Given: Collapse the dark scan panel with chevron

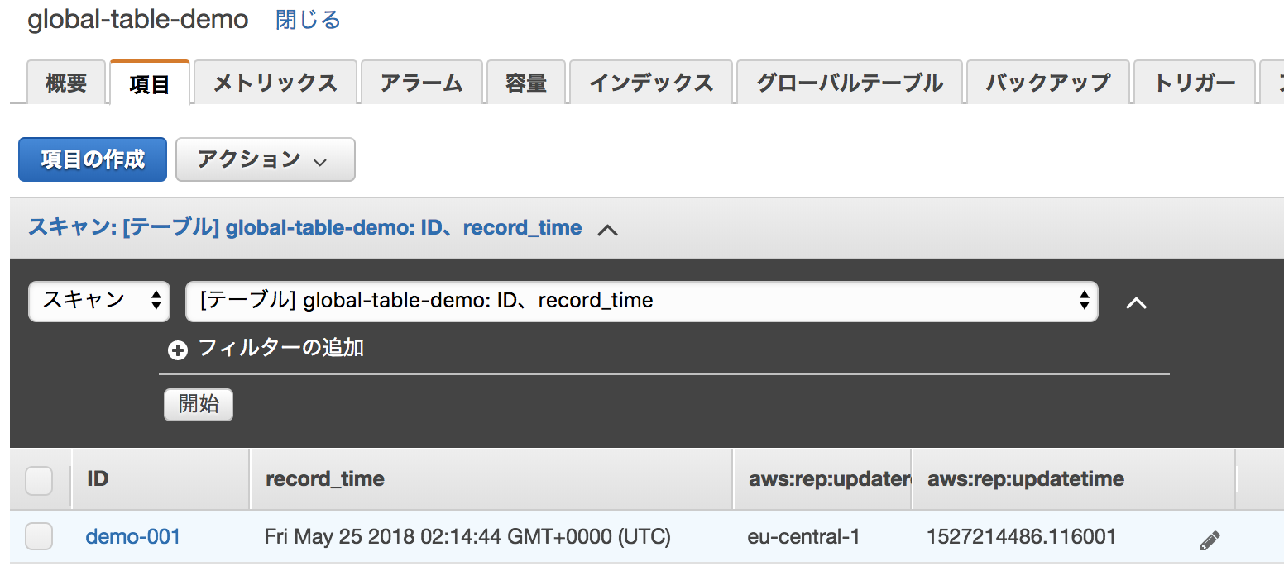Looking at the screenshot, I should (x=1137, y=303).
